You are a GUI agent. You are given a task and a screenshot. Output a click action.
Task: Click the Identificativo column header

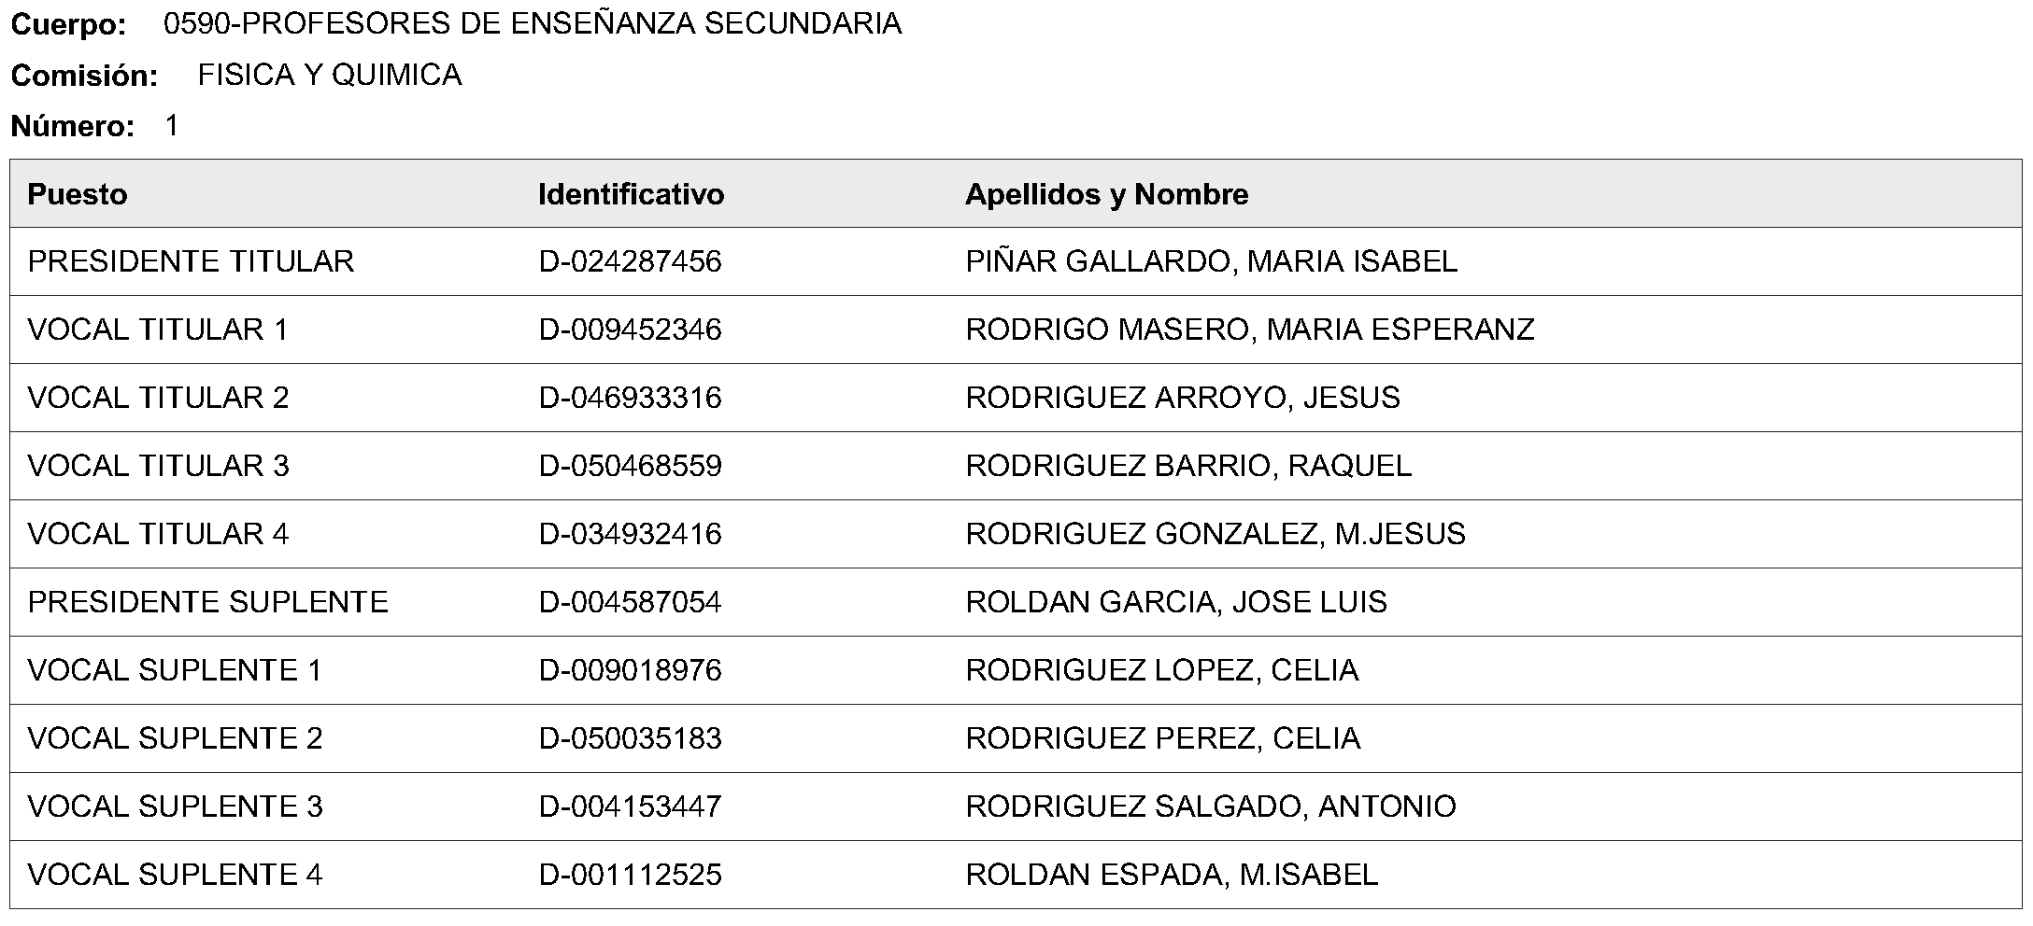pos(632,194)
